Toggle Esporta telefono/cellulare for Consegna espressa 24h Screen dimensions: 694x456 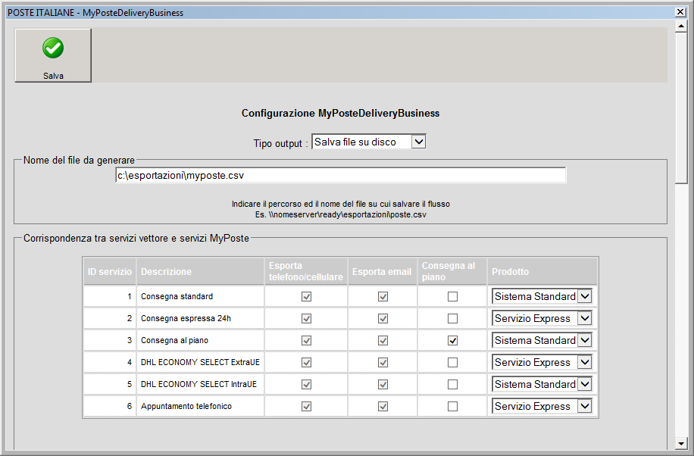click(306, 318)
